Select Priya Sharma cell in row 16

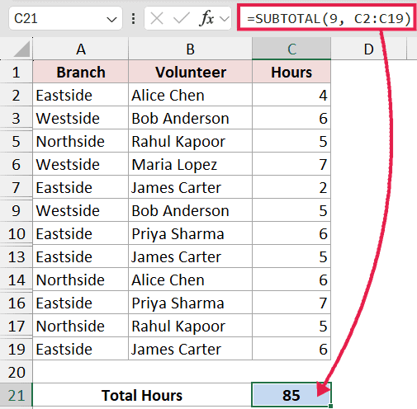tap(190, 303)
